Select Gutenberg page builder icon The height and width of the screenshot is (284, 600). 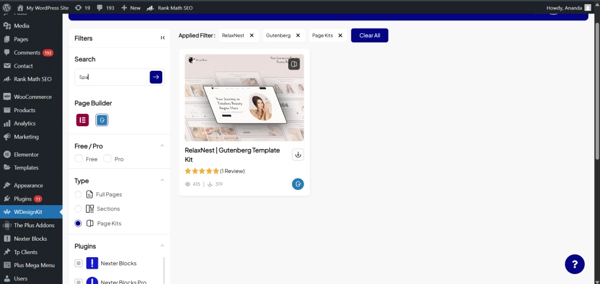coord(102,120)
